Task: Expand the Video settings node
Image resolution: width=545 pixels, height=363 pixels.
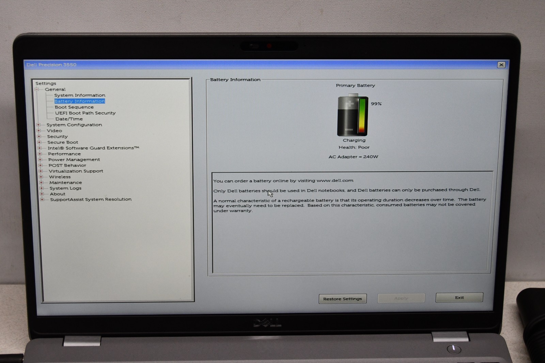Action: point(38,130)
